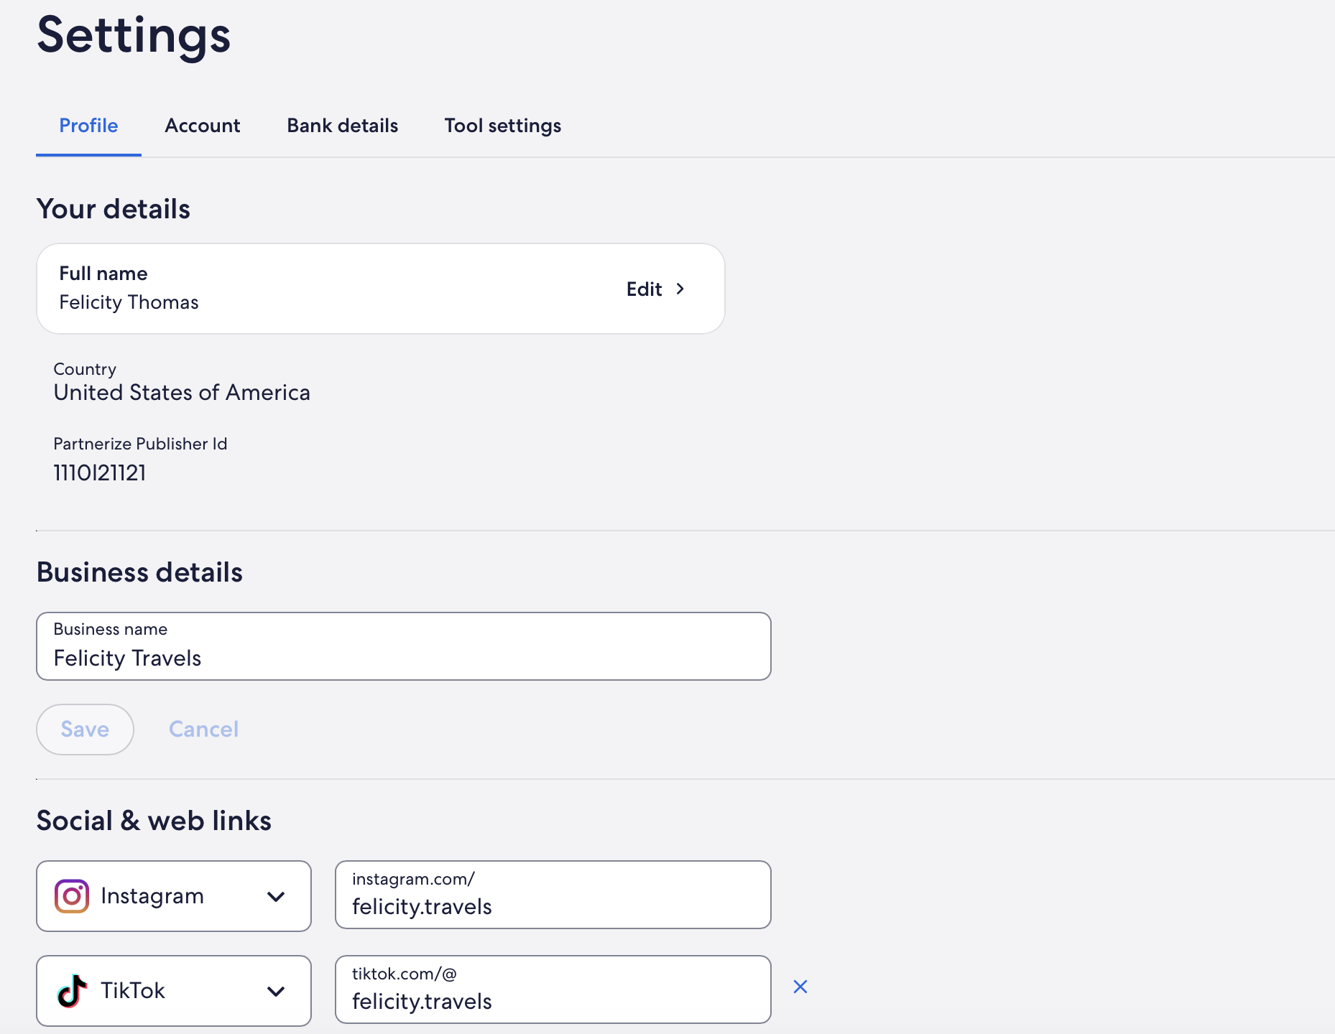Click the tiktok.com/@ username field

tap(552, 1001)
